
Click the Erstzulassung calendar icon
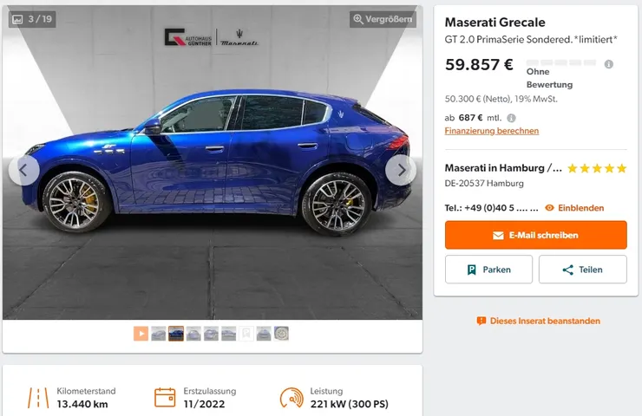coord(165,398)
